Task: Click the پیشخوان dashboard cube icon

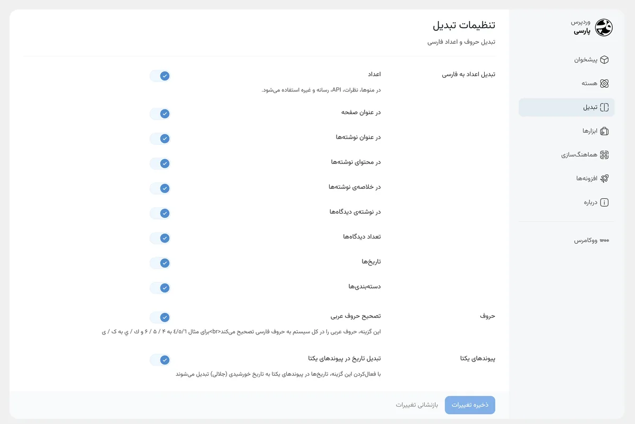Action: (x=604, y=60)
